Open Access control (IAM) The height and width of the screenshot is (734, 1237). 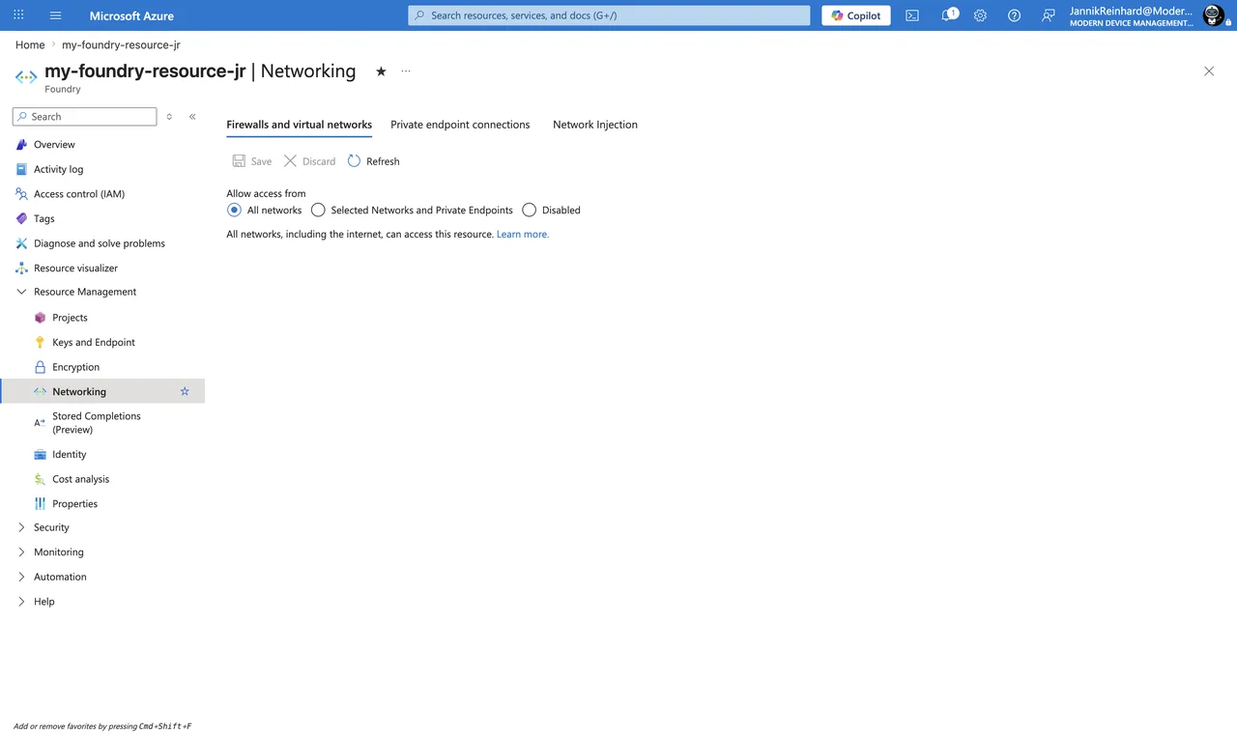pyautogui.click(x=78, y=194)
